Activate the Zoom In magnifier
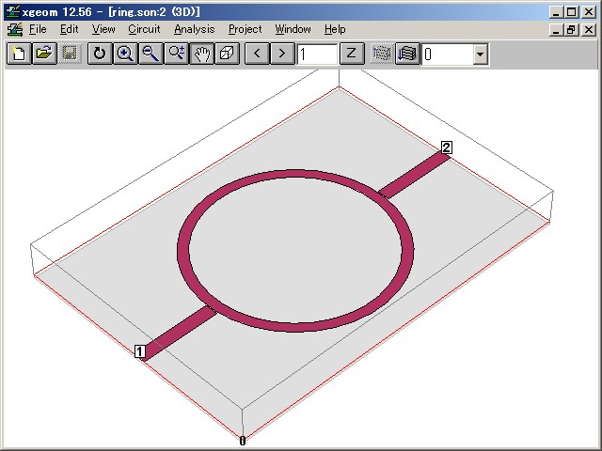This screenshot has height=451, width=602. point(125,54)
